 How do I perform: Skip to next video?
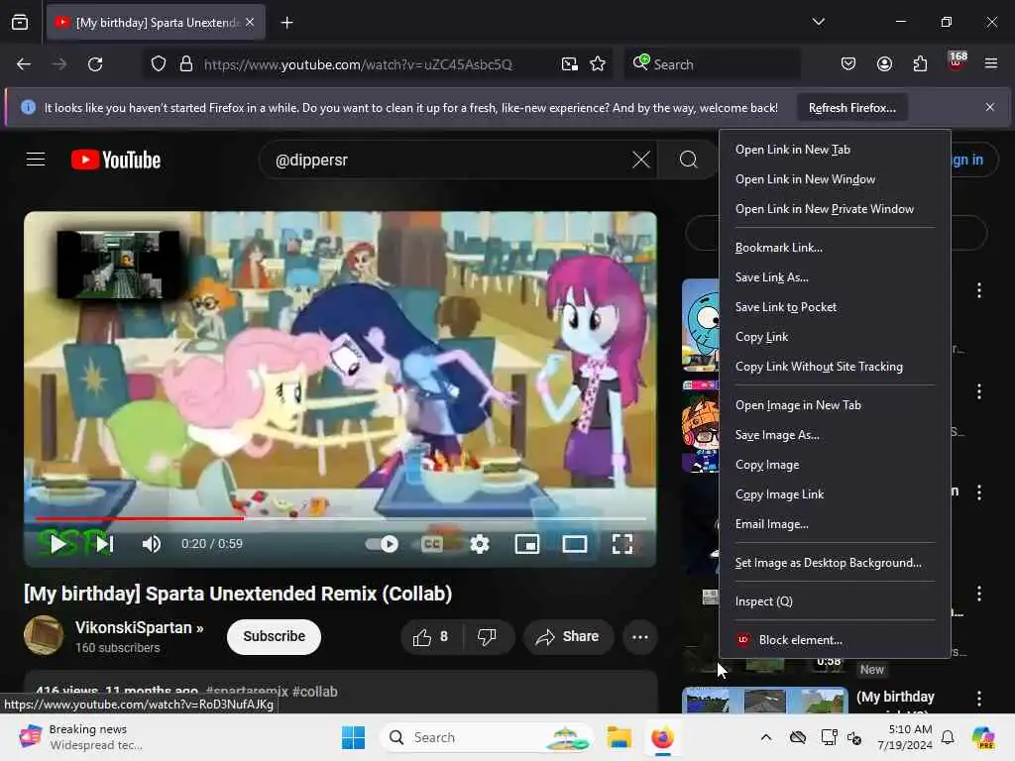[x=104, y=544]
